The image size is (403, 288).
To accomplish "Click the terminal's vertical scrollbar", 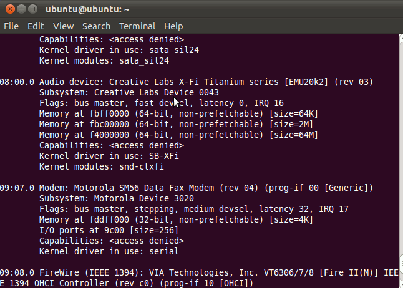I will point(400,156).
